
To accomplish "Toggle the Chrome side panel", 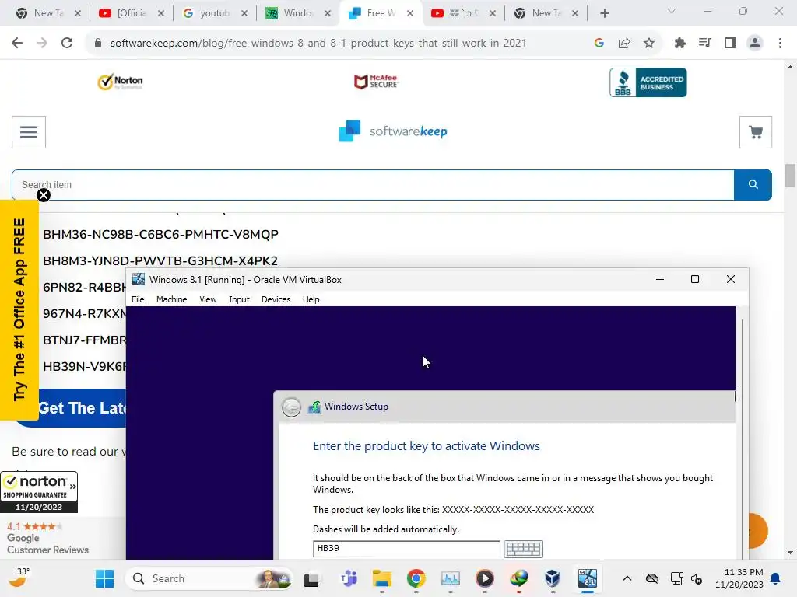I will click(x=730, y=44).
